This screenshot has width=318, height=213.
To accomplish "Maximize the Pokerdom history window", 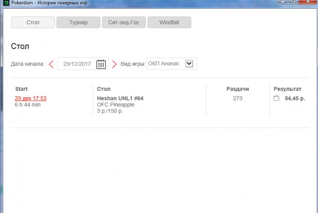I will click(x=293, y=1).
